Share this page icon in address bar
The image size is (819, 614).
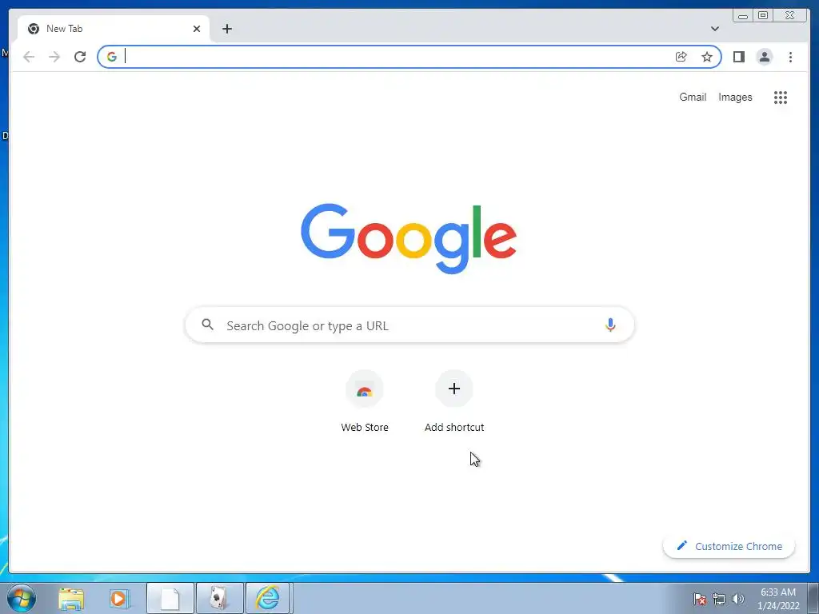click(x=681, y=57)
